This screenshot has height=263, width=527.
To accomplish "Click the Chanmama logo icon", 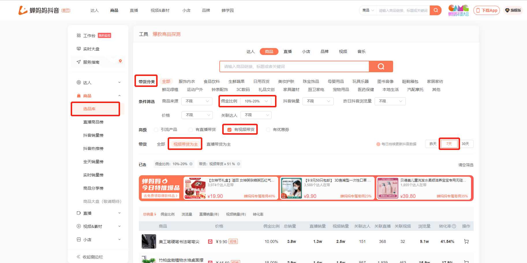I will [x=23, y=10].
